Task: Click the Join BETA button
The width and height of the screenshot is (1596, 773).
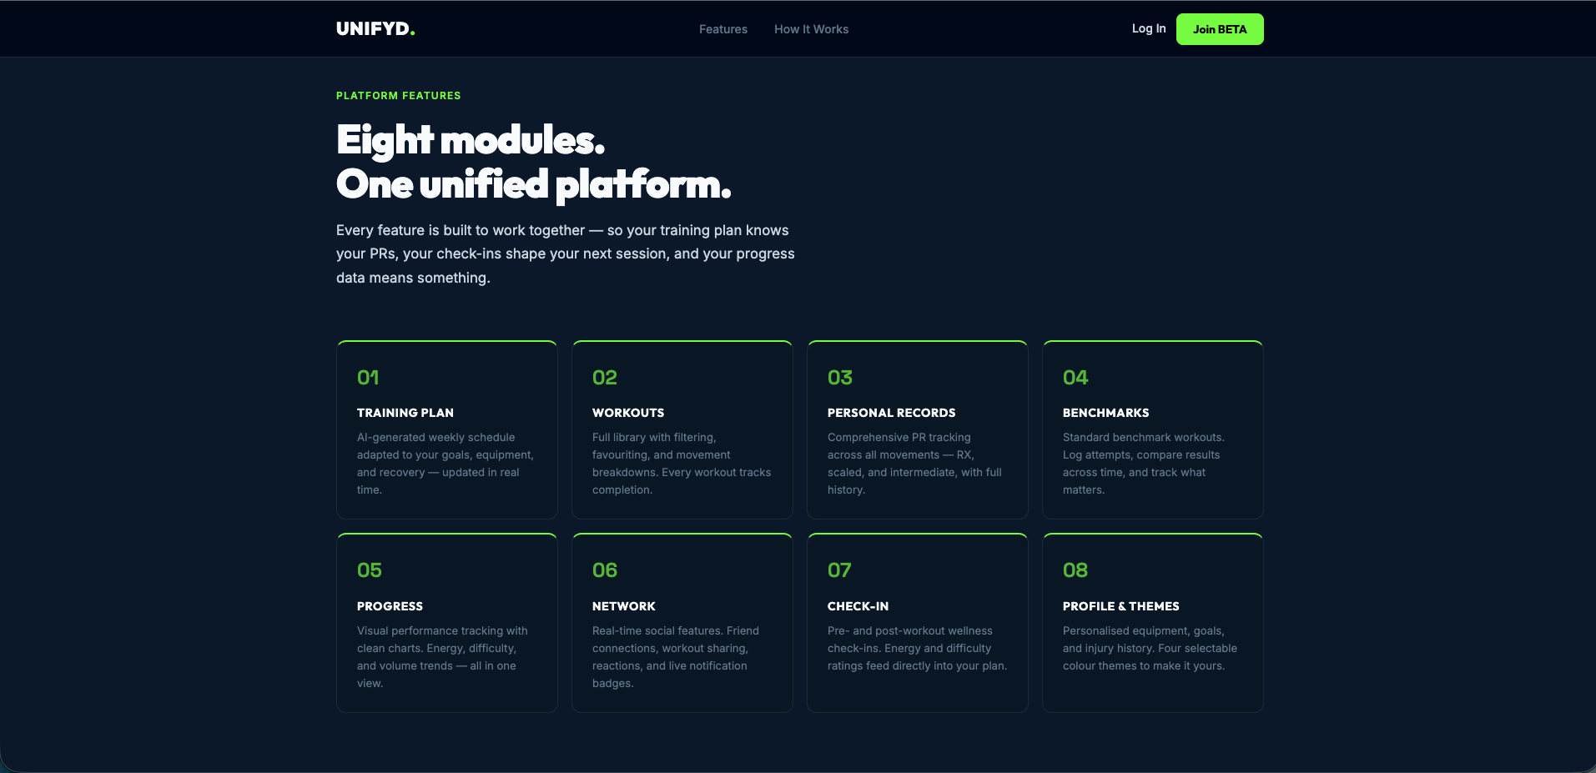Action: pos(1220,29)
